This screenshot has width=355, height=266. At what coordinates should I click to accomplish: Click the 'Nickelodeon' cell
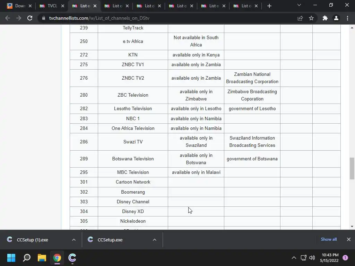pos(133,221)
